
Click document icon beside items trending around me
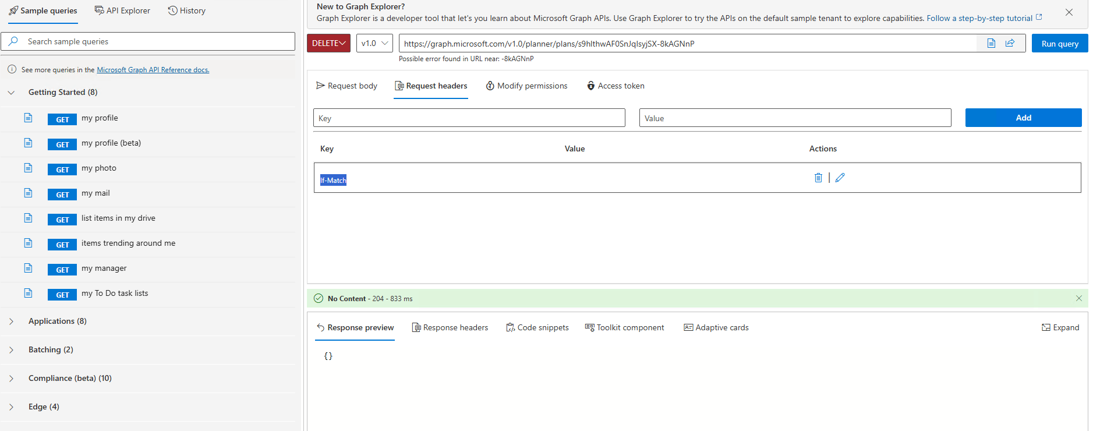tap(28, 243)
